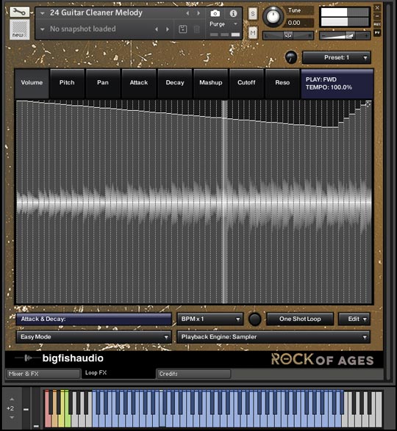This screenshot has width=397, height=431.
Task: Toggle the PV performance view button
Action: coord(377,33)
